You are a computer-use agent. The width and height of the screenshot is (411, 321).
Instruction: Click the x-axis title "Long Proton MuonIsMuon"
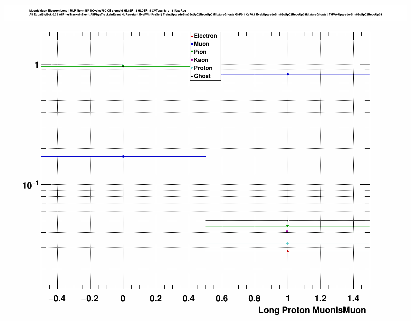[x=312, y=310]
